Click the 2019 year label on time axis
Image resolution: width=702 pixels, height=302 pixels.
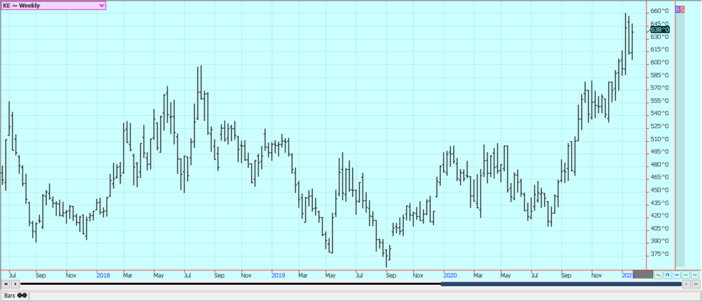pos(278,275)
